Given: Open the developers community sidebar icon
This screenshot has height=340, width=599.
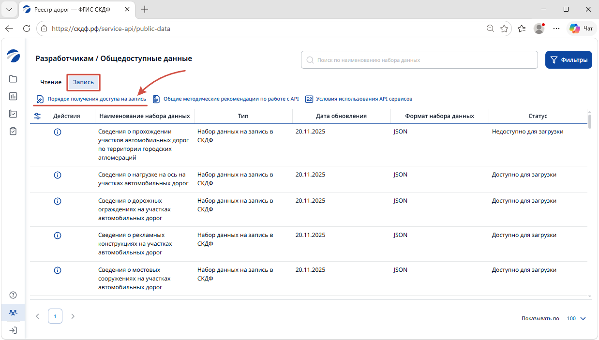Looking at the screenshot, I should pos(13,313).
